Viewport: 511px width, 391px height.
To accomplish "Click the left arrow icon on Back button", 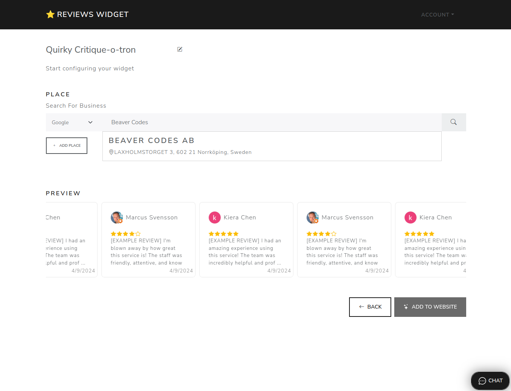I will (x=361, y=307).
